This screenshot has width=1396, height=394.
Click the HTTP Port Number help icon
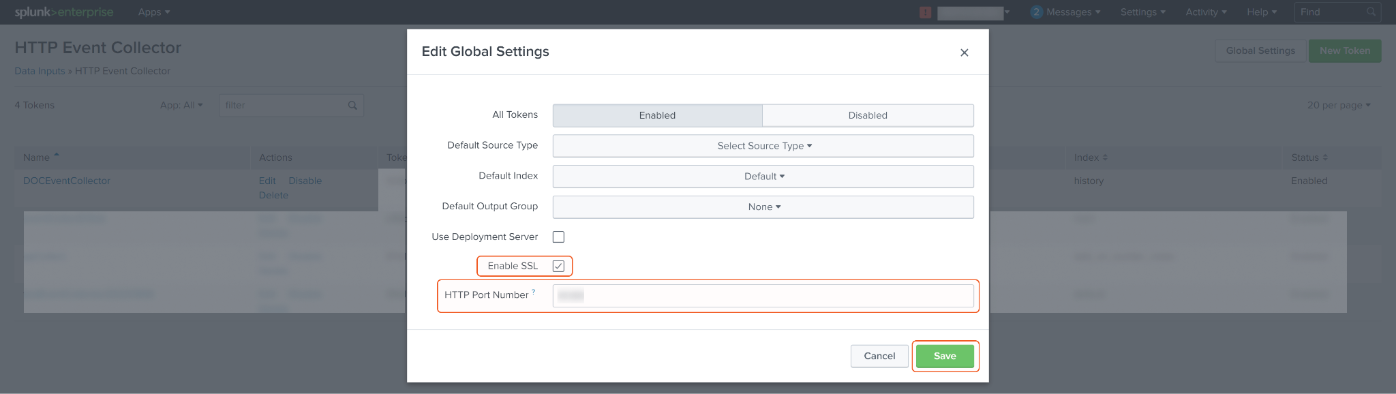point(534,292)
